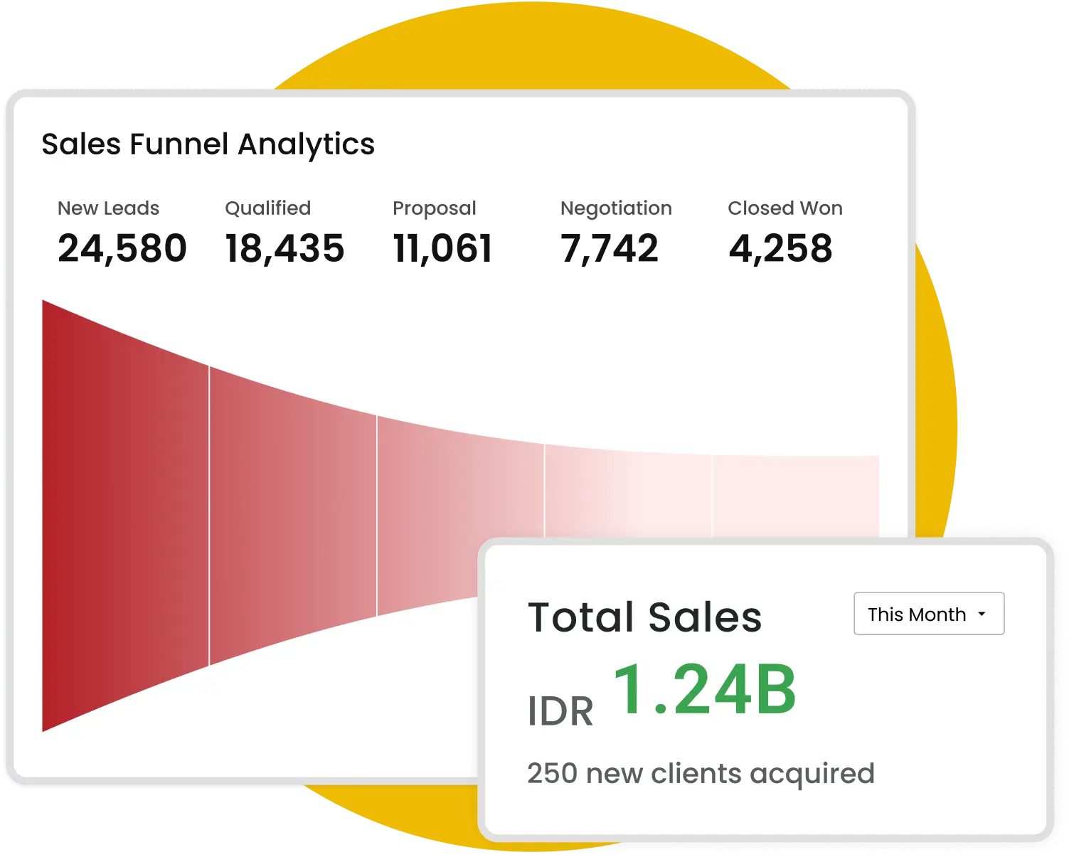Select the Closed Won label

(x=785, y=208)
